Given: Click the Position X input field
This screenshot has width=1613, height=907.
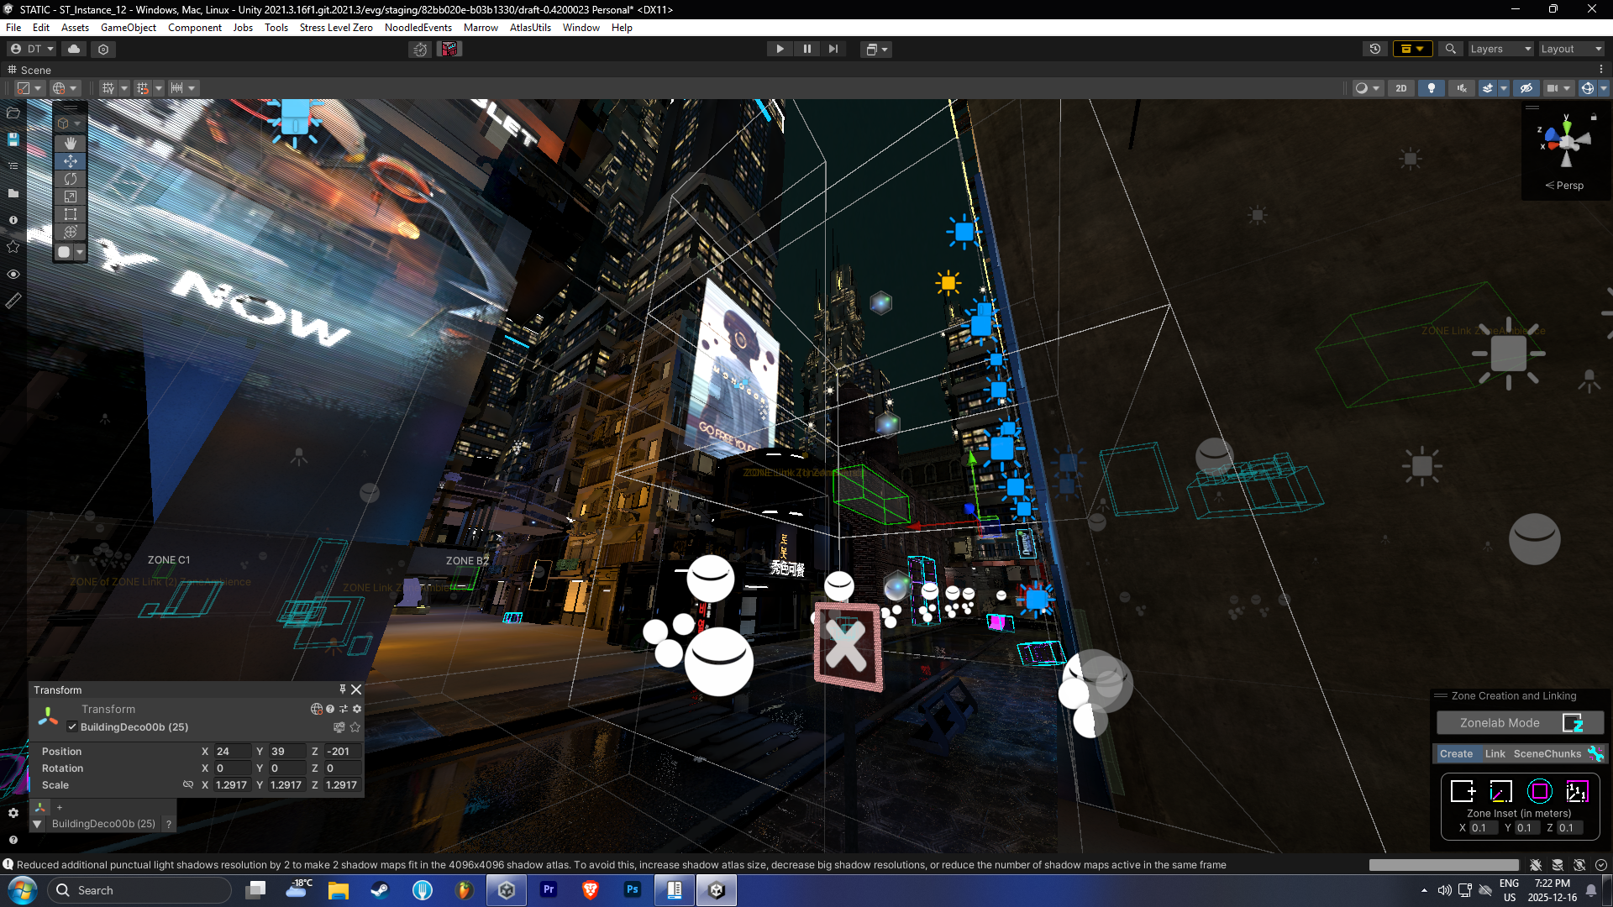Looking at the screenshot, I should click(x=232, y=752).
